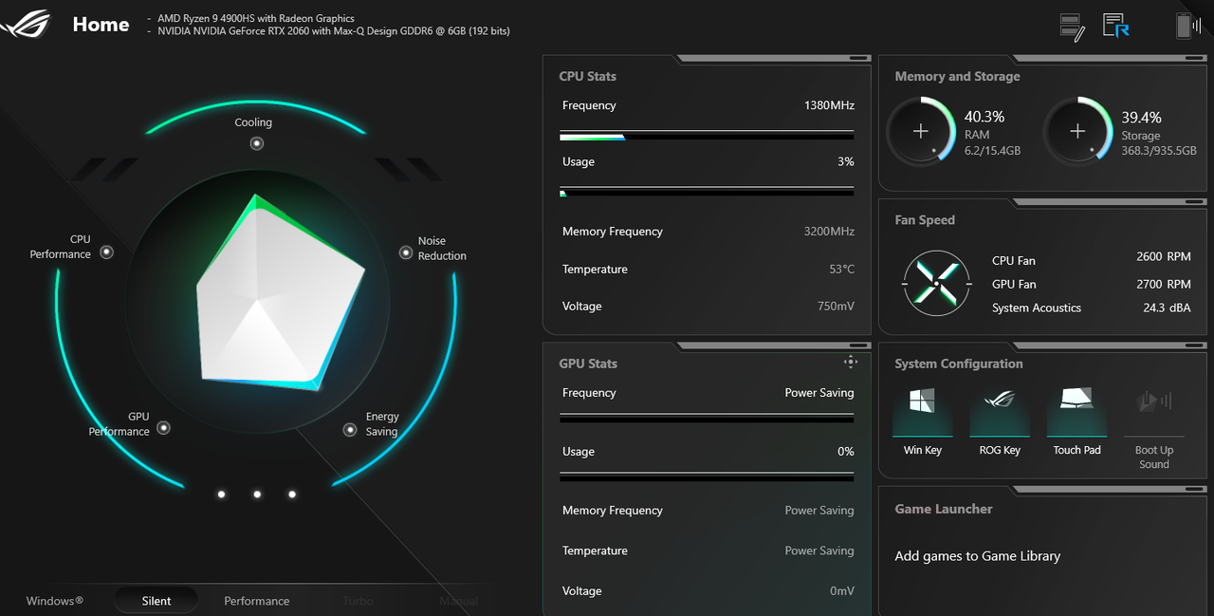
Task: Switch to the Windows® mode
Action: [55, 601]
